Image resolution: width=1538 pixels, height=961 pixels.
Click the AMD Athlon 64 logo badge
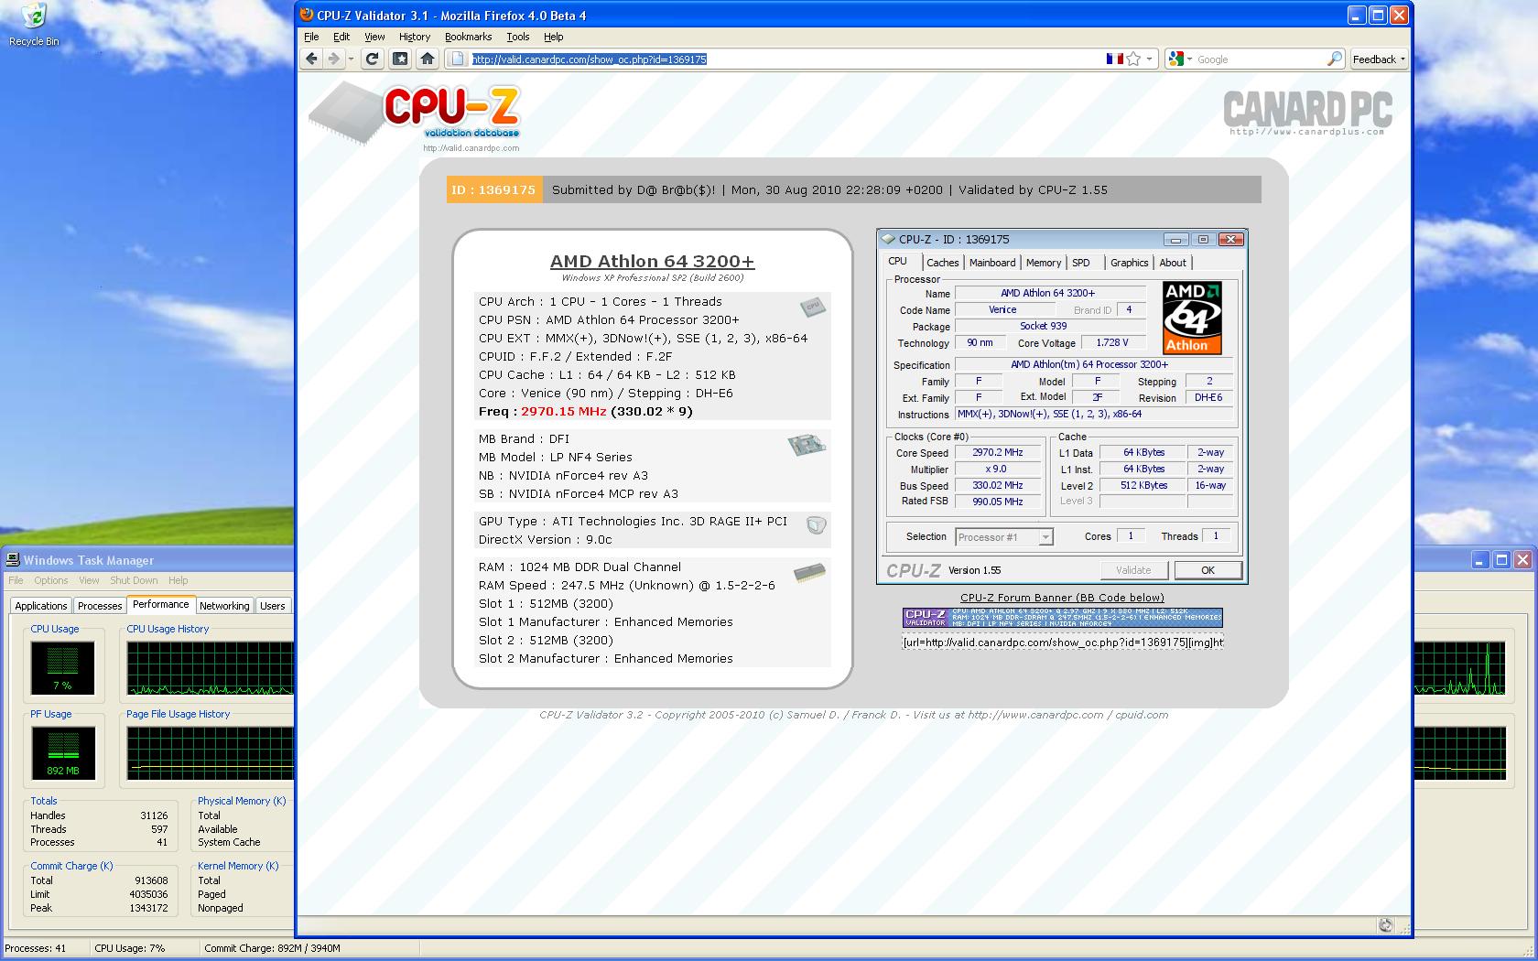pyautogui.click(x=1192, y=318)
